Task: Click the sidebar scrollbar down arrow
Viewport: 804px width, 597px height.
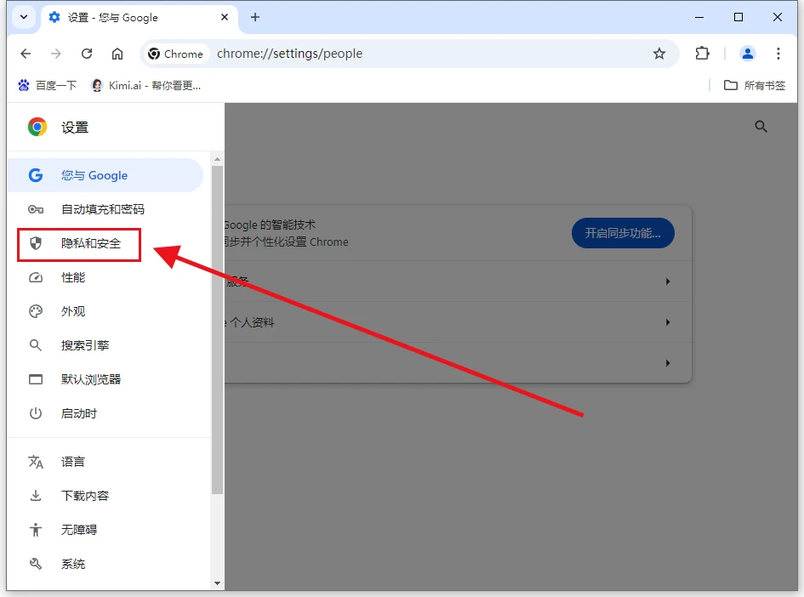Action: tap(218, 583)
